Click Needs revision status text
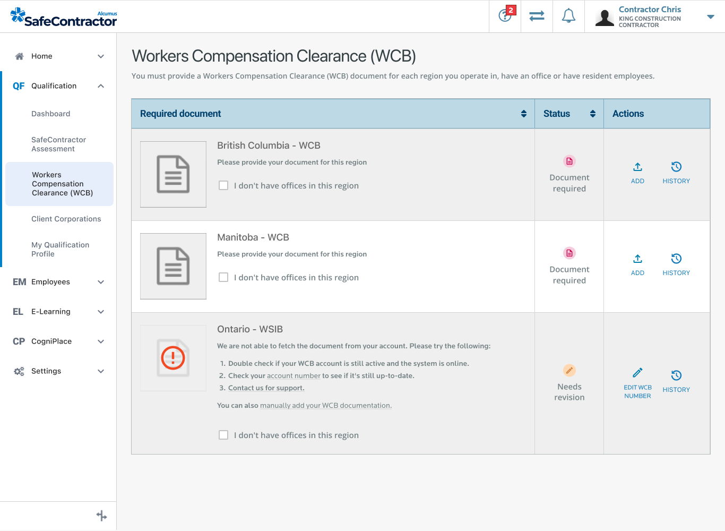Viewport: 725px width, 531px height. [569, 392]
